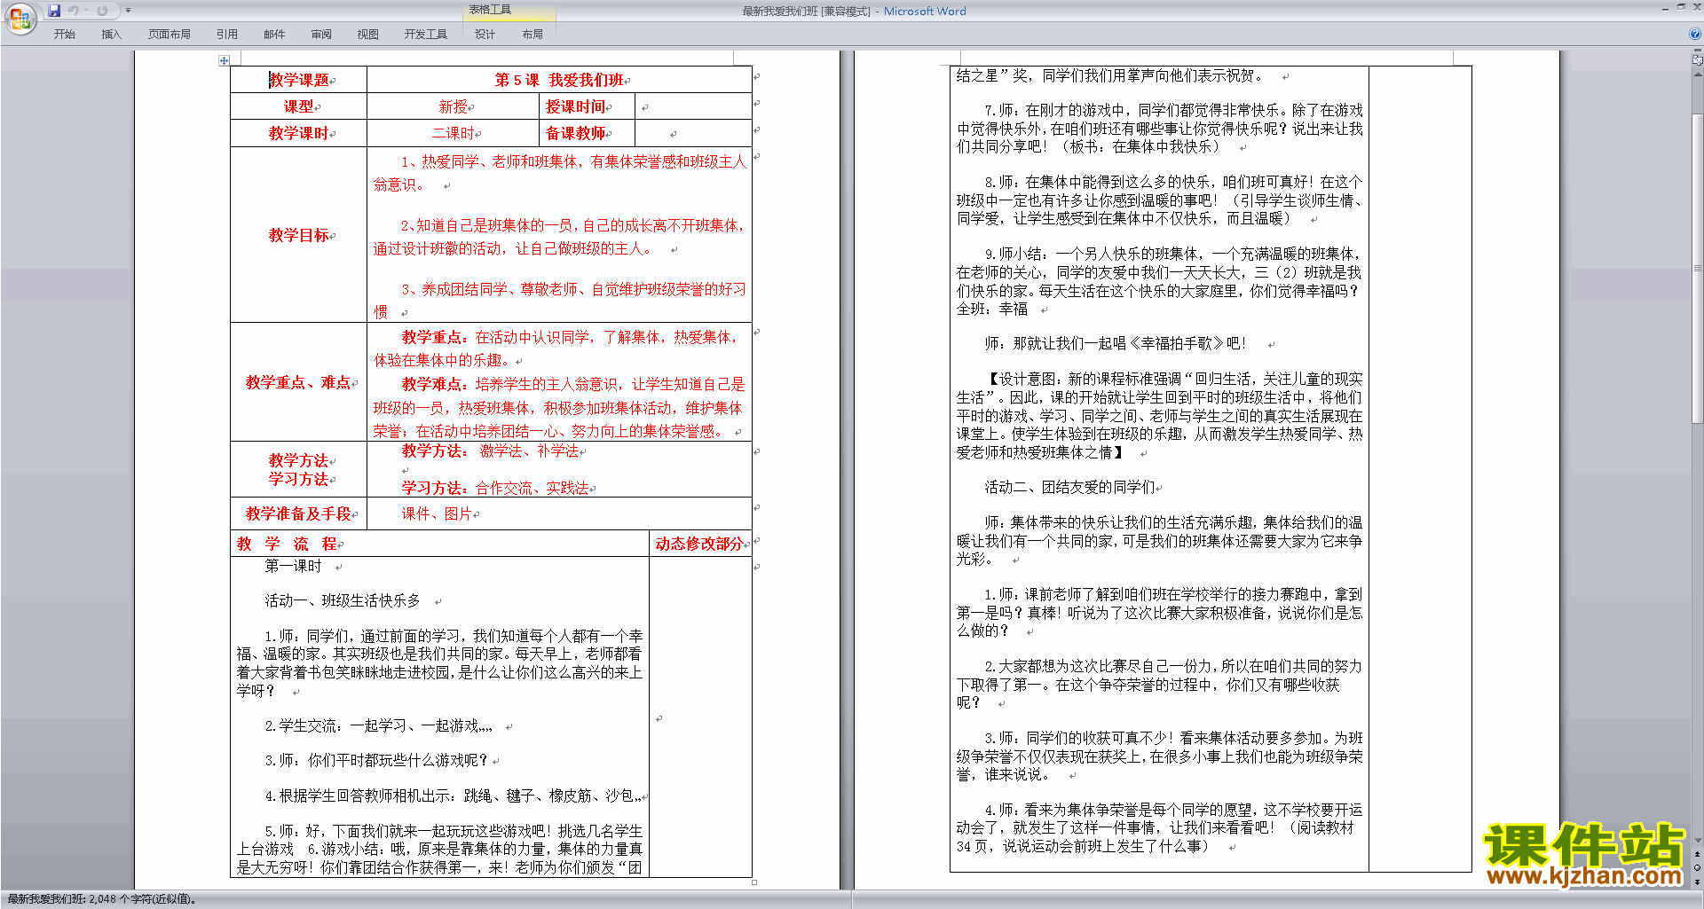Click the Select Browse Object round button
Screen dimensions: 1704x909
1698,868
